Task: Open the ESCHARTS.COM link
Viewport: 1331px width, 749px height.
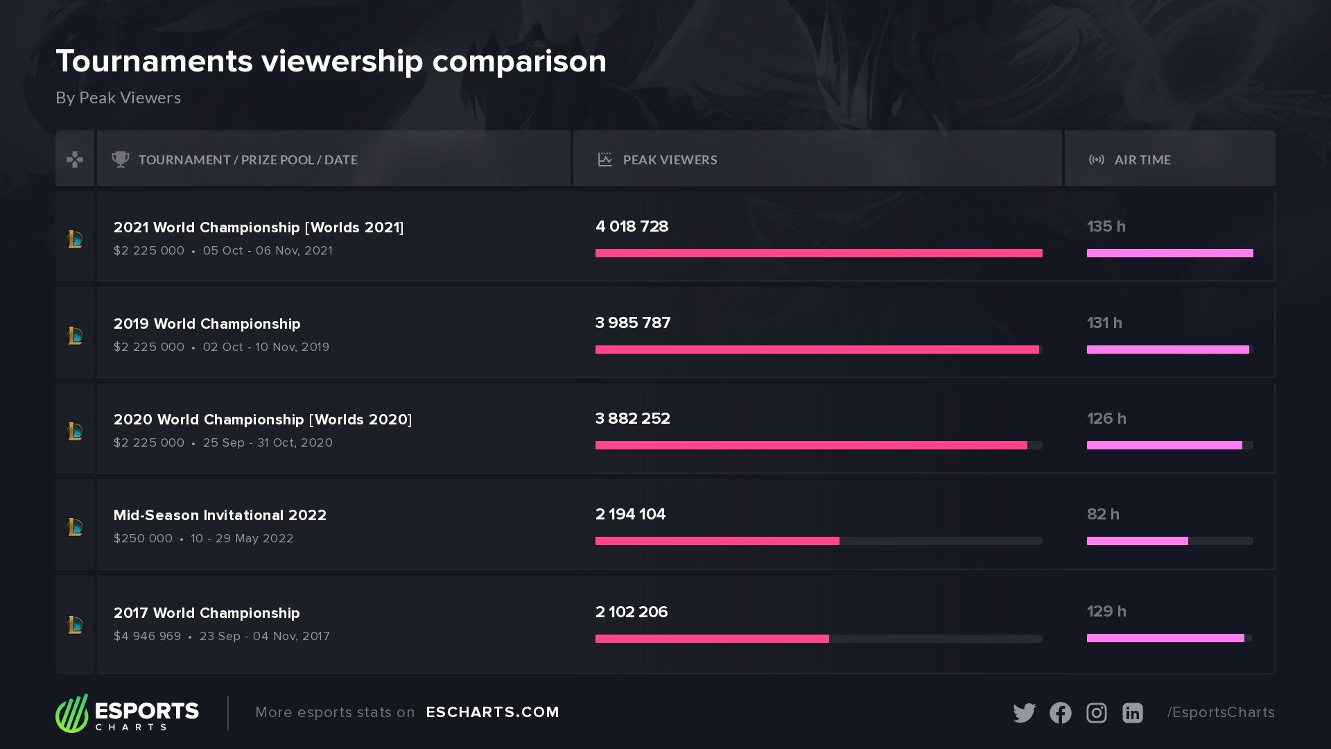Action: coord(492,712)
